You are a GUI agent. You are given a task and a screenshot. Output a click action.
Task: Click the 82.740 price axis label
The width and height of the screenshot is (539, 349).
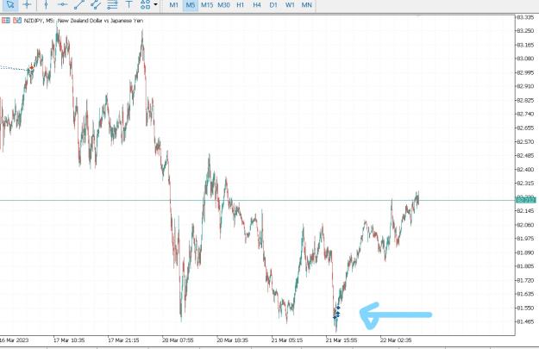[525, 114]
